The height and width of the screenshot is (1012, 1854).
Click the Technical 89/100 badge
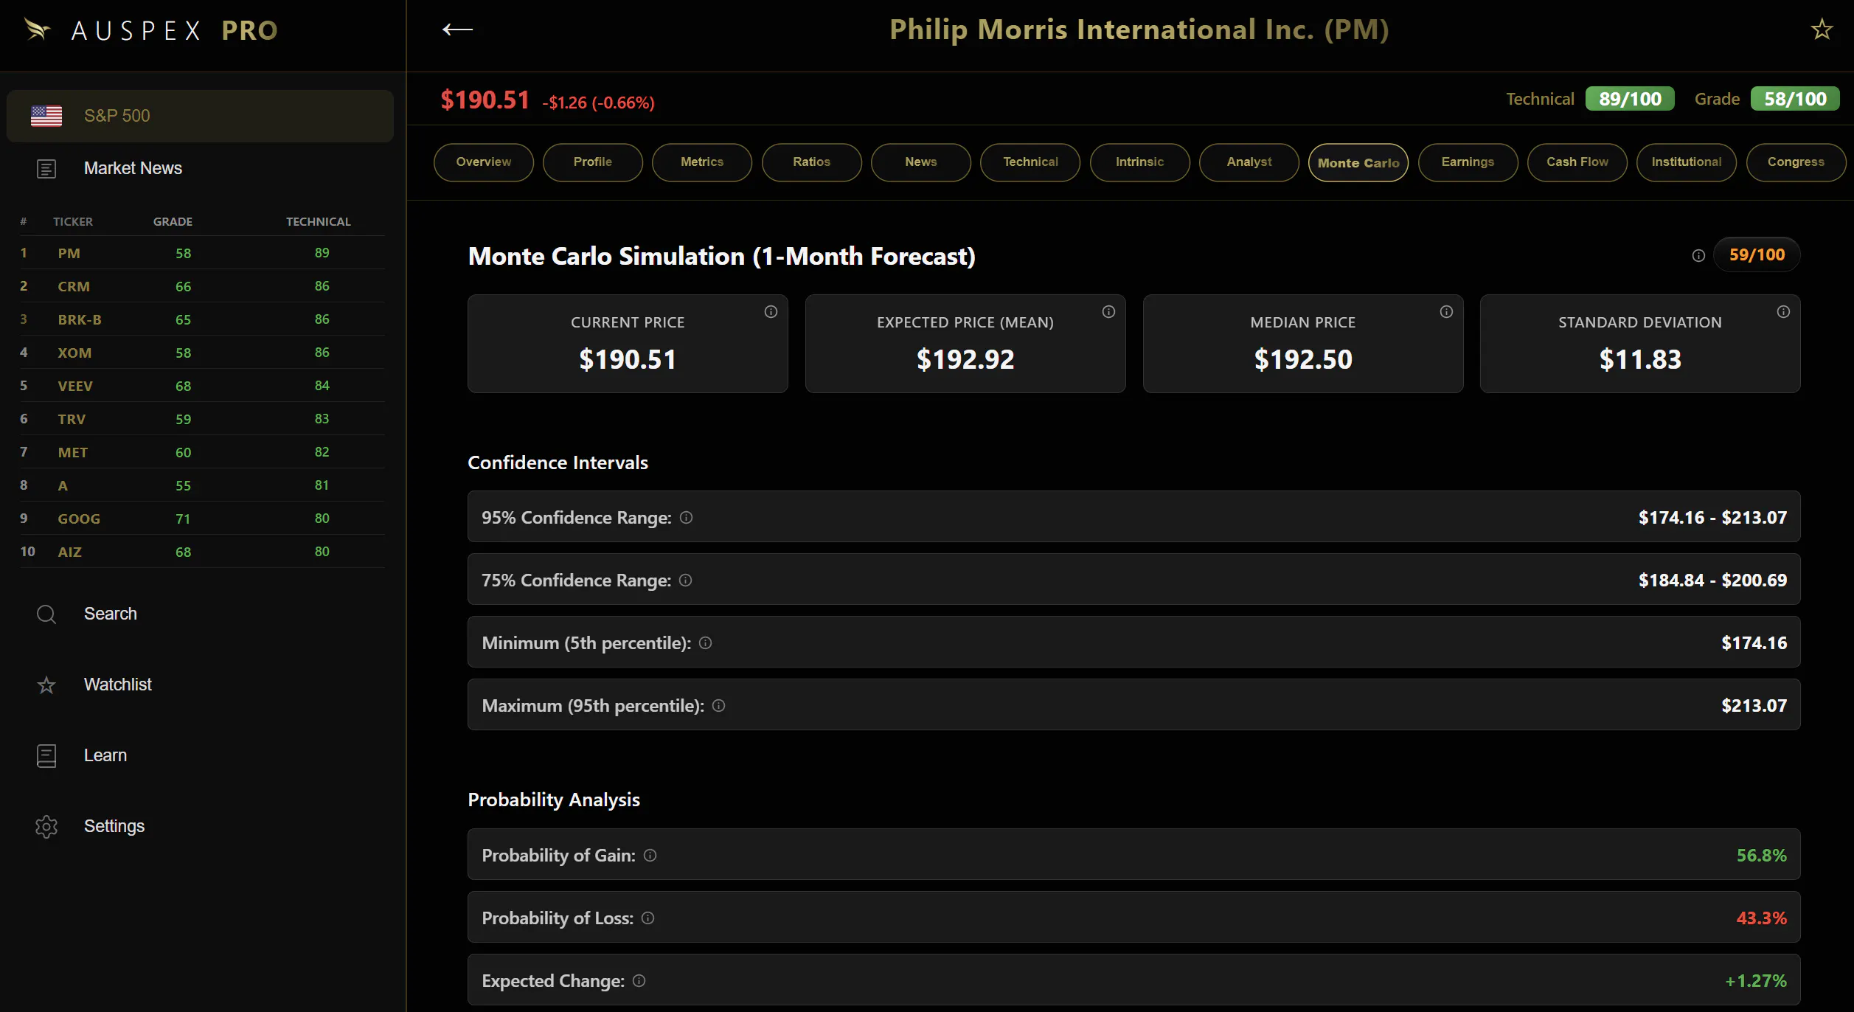1630,99
